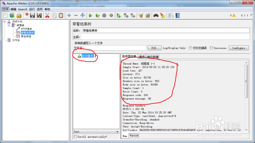Click the 文件名 input field
Screen dimensions: 255x143
115,48
